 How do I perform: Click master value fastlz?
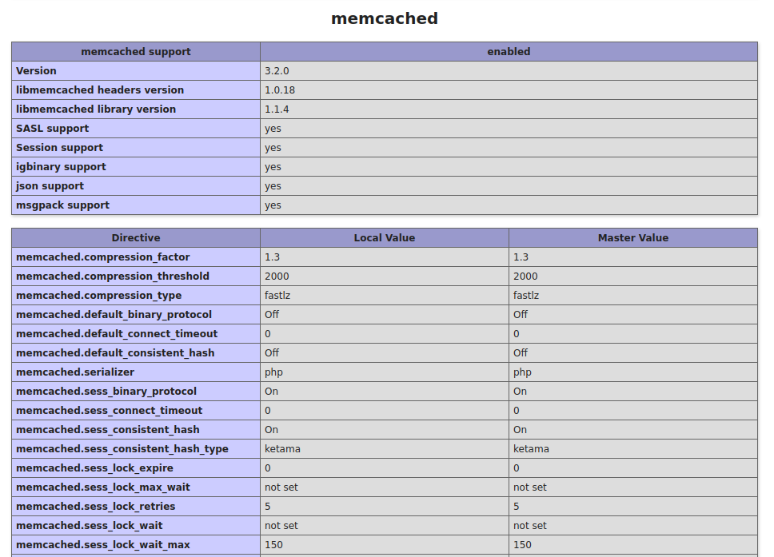click(x=526, y=296)
